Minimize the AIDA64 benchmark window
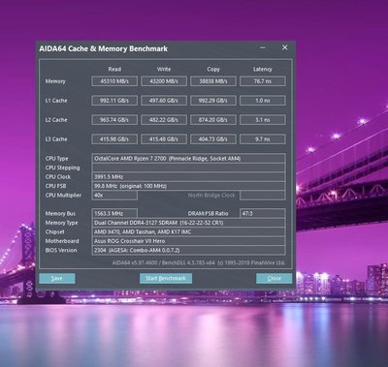The image size is (388, 367). [x=263, y=47]
